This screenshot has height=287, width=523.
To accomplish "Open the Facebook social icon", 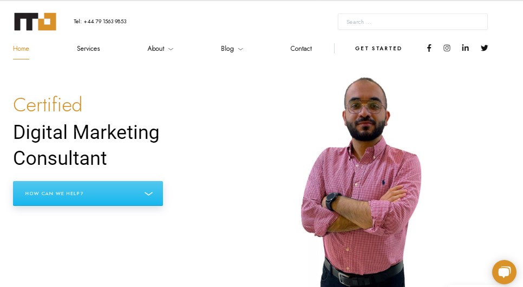I will coord(429,48).
